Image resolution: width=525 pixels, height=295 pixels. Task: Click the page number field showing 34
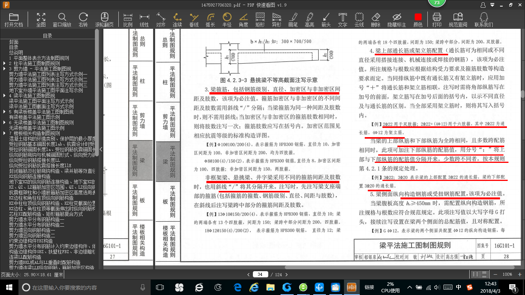point(261,274)
